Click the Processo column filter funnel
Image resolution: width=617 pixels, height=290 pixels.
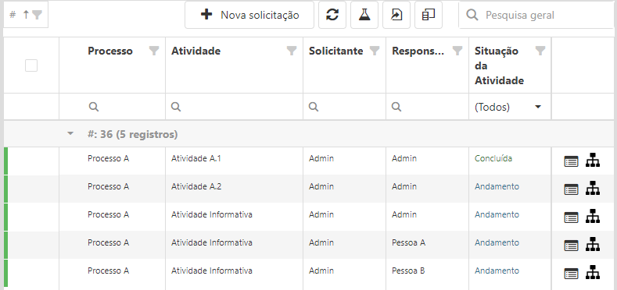tap(154, 51)
